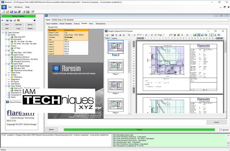Click the View button
230x151 pixels.
[x=7, y=24]
